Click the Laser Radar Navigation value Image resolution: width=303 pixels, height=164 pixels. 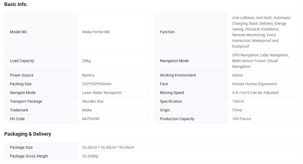pos(102,93)
